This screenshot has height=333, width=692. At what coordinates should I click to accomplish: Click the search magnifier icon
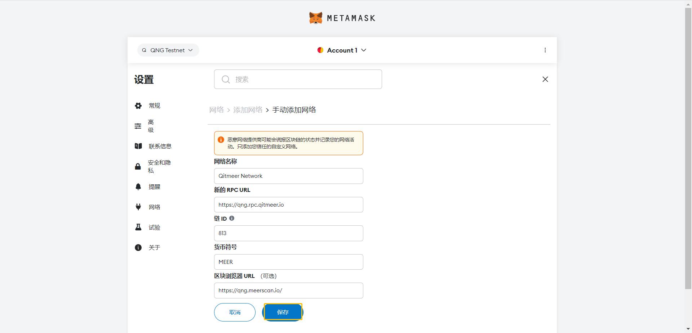(226, 79)
